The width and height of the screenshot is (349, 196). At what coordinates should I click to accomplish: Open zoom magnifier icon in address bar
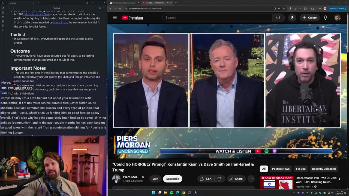[x=279, y=8]
